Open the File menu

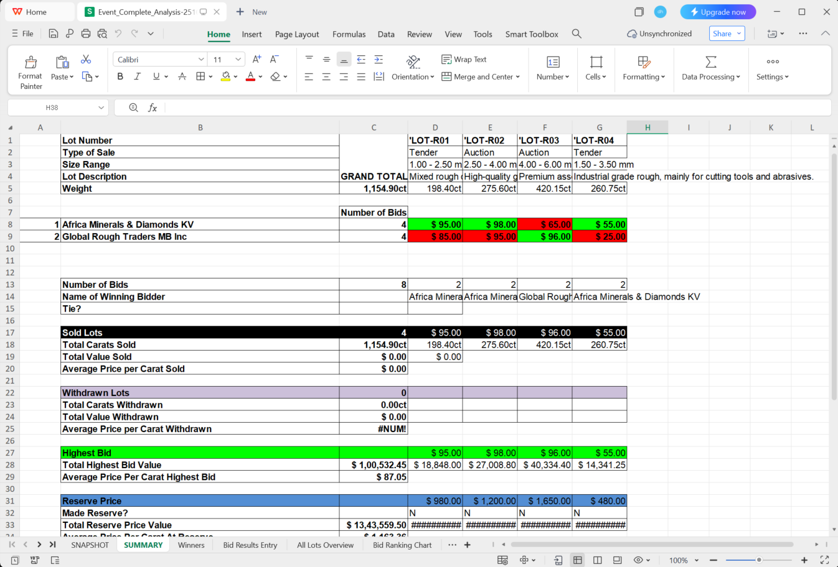[x=22, y=34]
